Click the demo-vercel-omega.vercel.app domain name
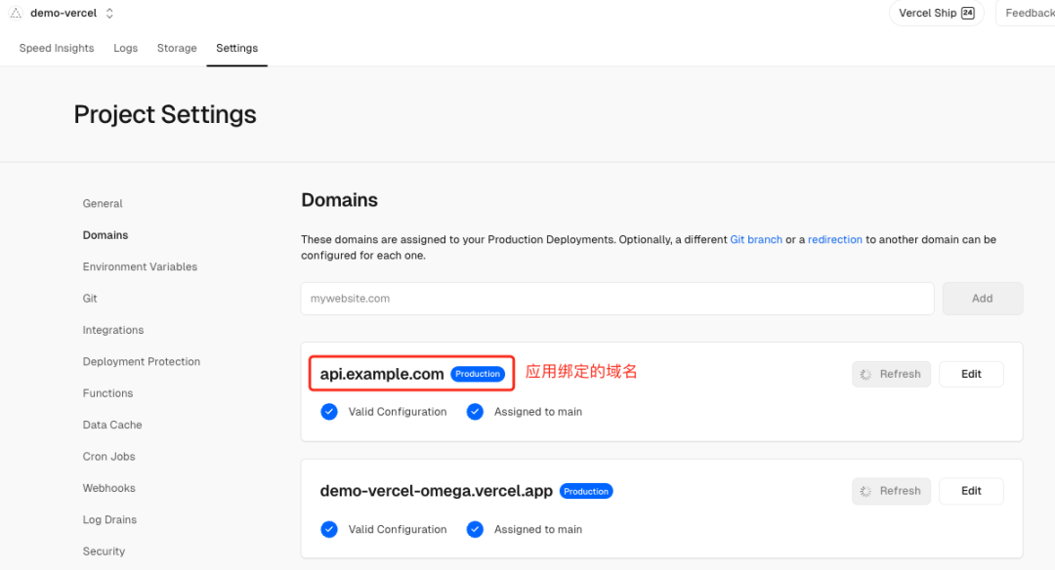1055x570 pixels. [x=436, y=491]
